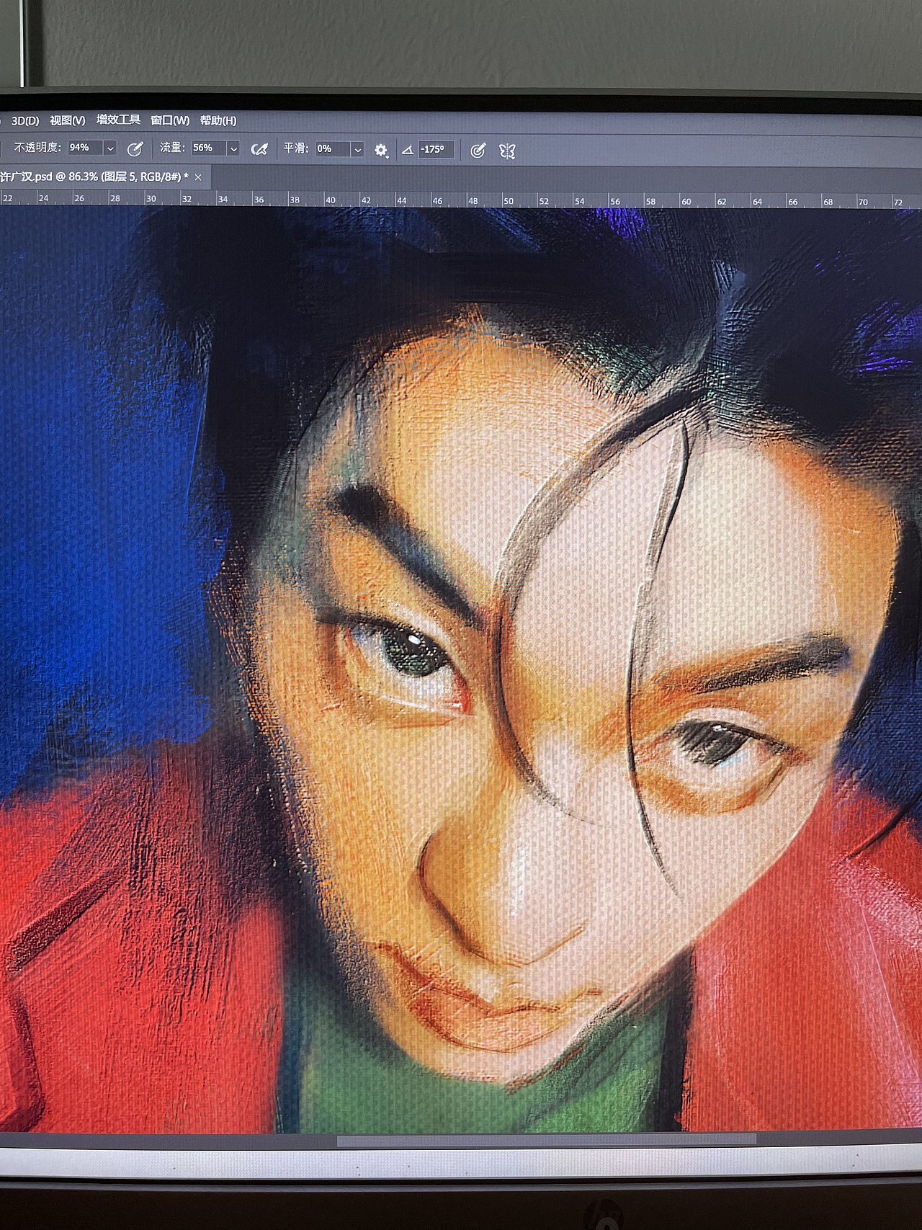922x1230 pixels.
Task: Expand the 流量 flow dropdown arrow
Action: coord(233,149)
